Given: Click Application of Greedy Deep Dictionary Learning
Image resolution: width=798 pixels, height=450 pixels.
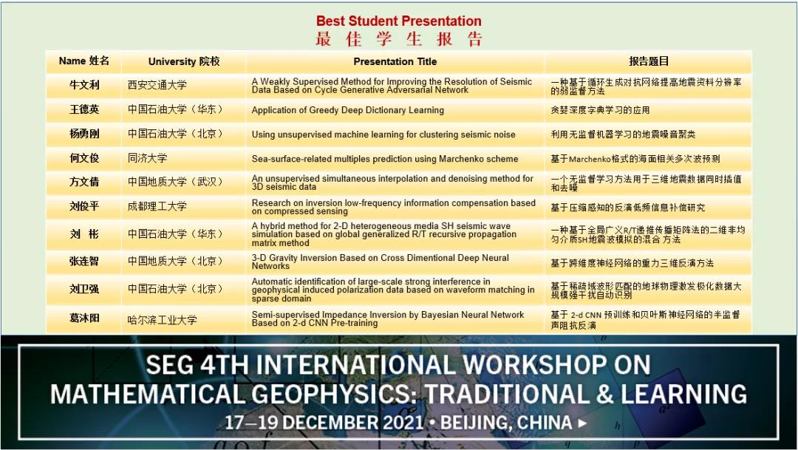Looking at the screenshot, I should coord(347,110).
